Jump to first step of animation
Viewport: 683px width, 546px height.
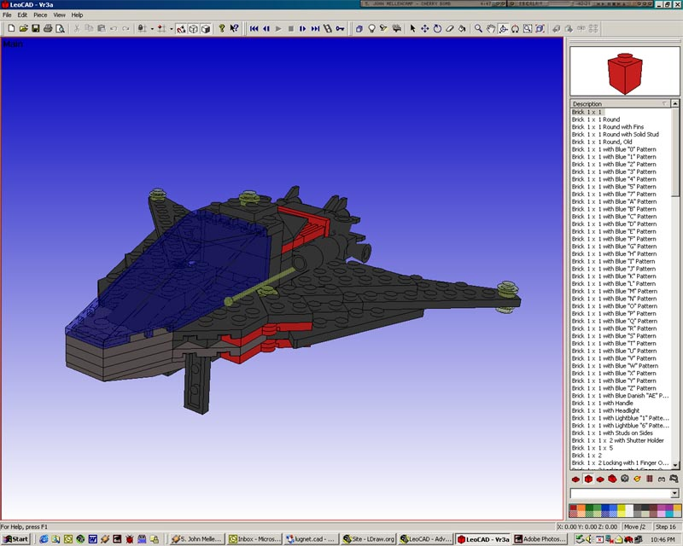(254, 28)
